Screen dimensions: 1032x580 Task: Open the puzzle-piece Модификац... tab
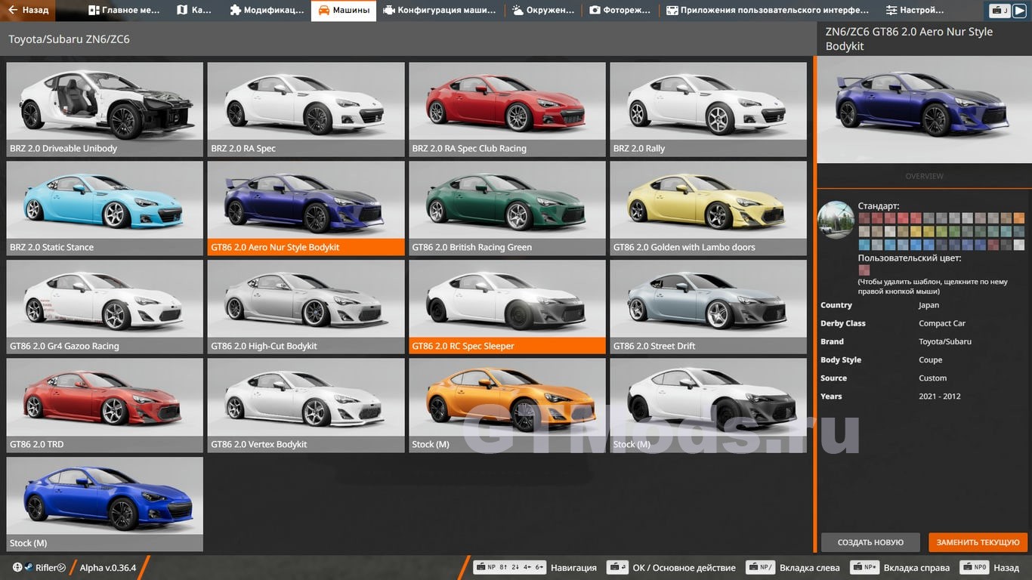click(267, 11)
